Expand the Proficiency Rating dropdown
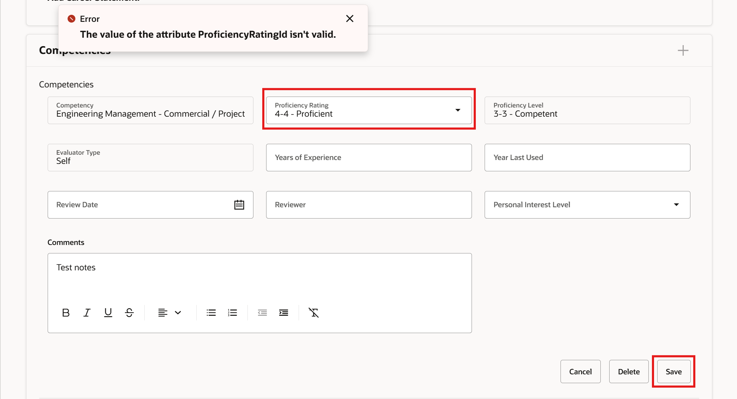This screenshot has width=737, height=399. pos(457,110)
